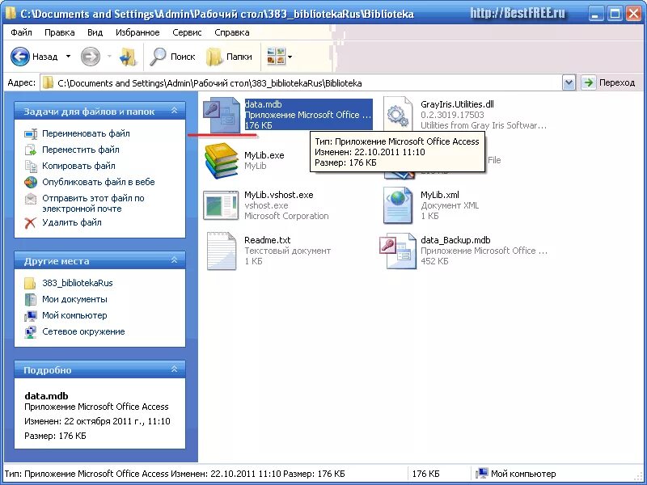
Task: Open the Справка menu
Action: 232,32
